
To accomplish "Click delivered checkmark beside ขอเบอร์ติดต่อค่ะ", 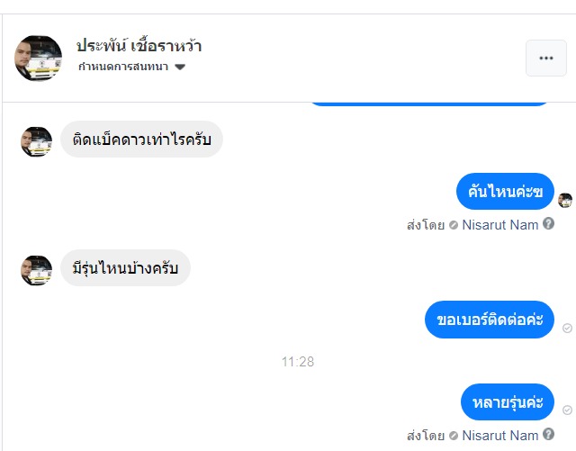I will point(567,329).
